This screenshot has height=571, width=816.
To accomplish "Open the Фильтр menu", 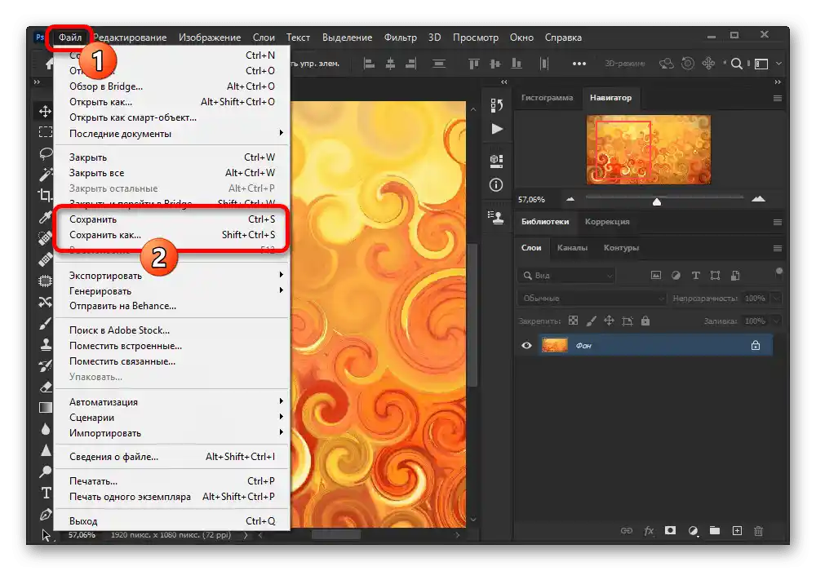I will [400, 38].
